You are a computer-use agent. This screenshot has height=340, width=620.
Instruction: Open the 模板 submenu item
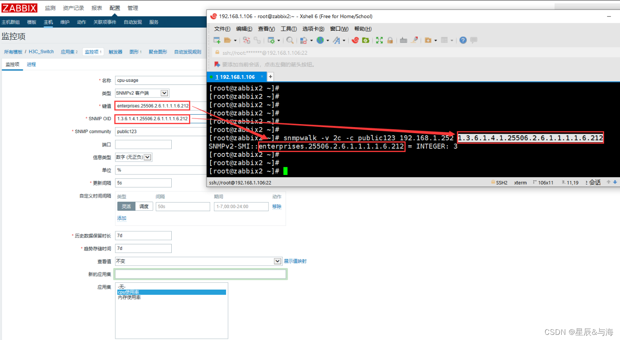point(32,22)
